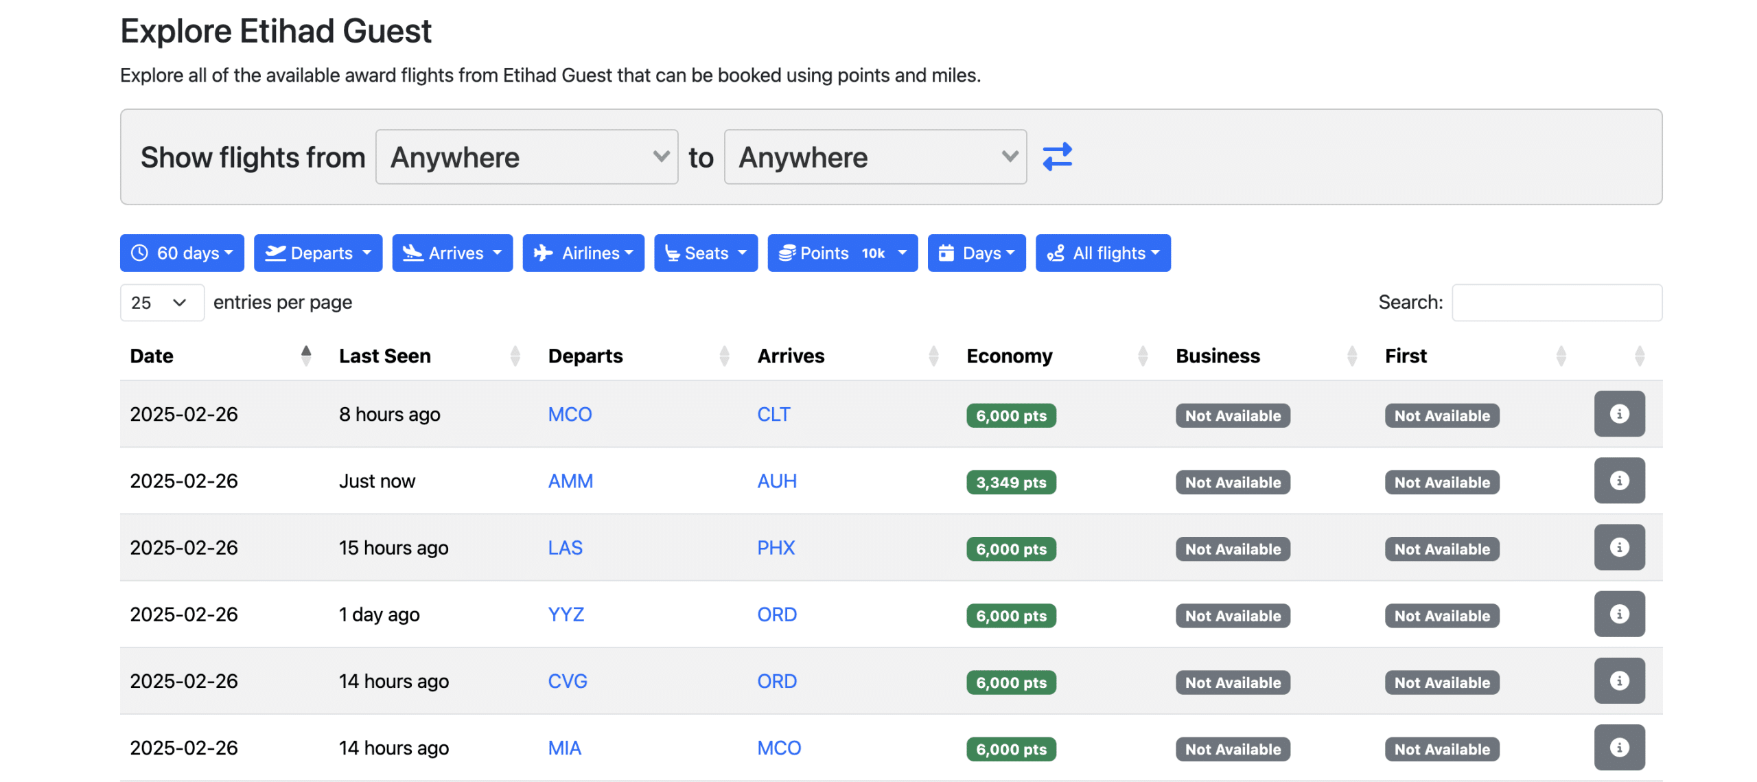1757x782 pixels.
Task: Open the All flights filter menu
Action: (x=1102, y=253)
